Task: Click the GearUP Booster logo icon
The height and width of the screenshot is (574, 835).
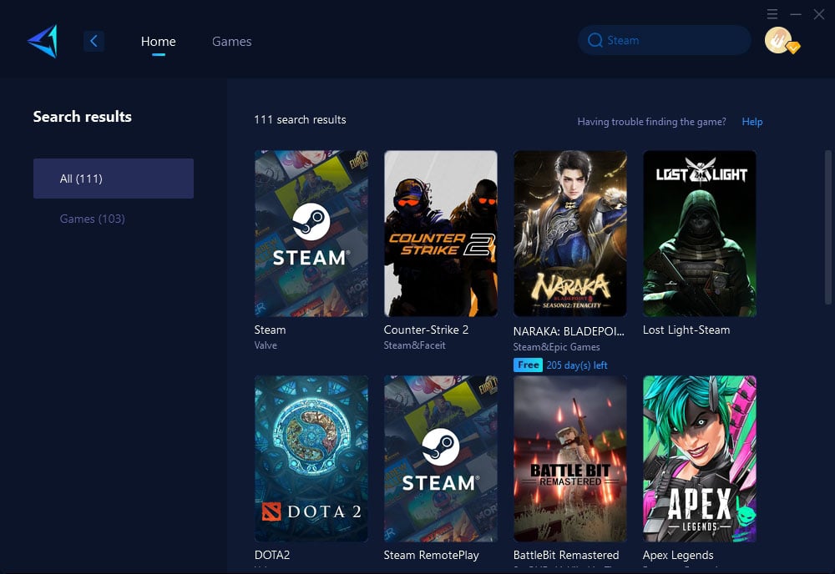Action: pos(43,41)
